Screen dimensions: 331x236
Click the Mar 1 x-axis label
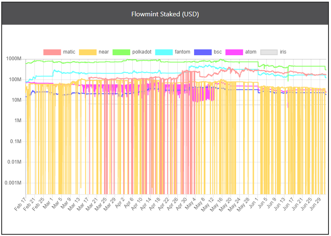point(48,203)
